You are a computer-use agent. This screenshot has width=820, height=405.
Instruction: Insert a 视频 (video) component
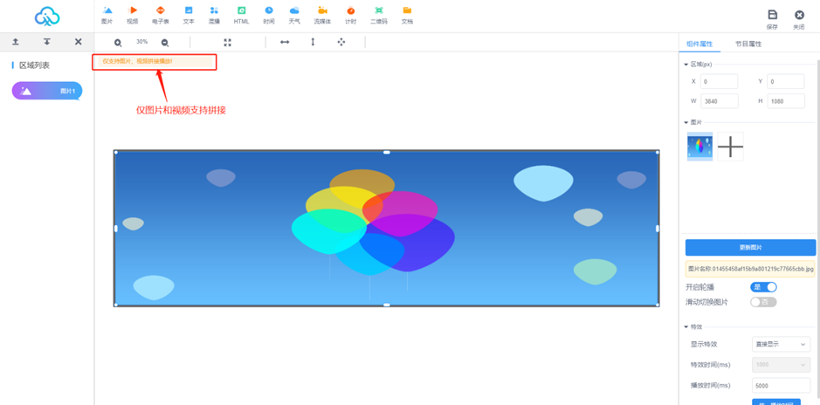click(x=133, y=15)
